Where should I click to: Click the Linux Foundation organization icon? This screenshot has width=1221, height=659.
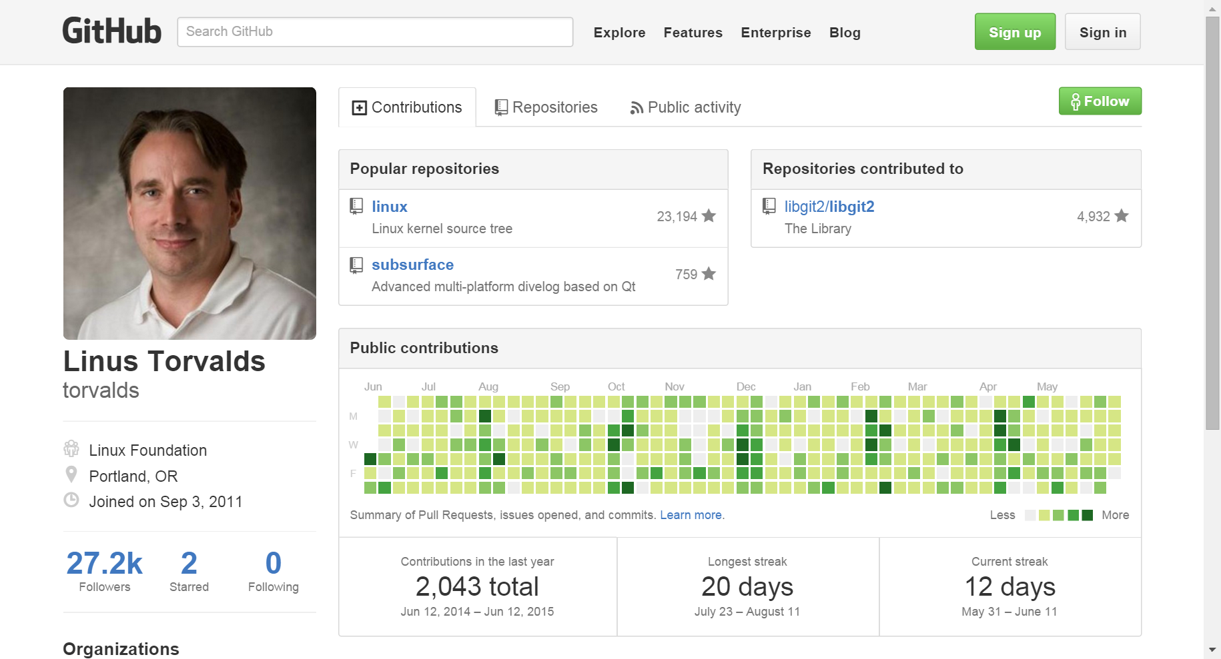[x=71, y=448]
